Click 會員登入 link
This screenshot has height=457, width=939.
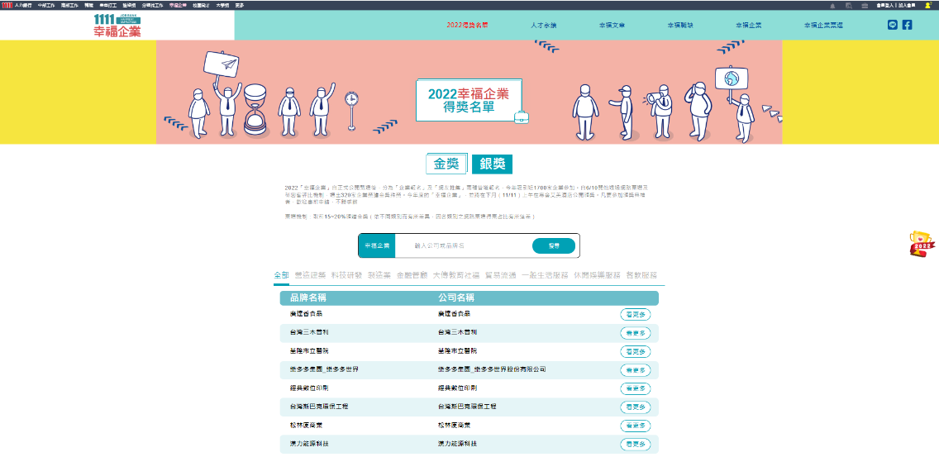[x=885, y=6]
